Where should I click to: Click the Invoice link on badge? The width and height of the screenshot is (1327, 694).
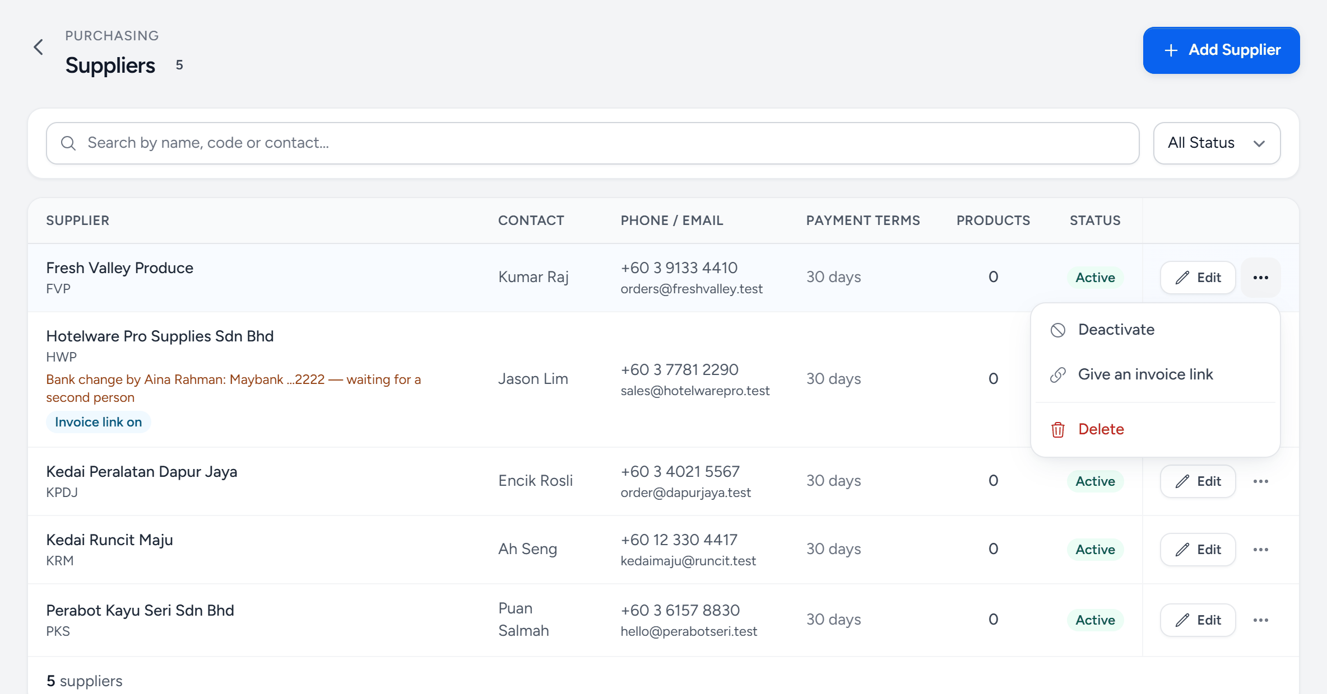(x=98, y=422)
